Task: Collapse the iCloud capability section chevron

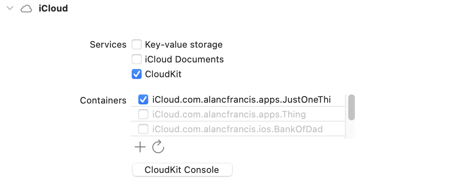Action: [x=10, y=8]
